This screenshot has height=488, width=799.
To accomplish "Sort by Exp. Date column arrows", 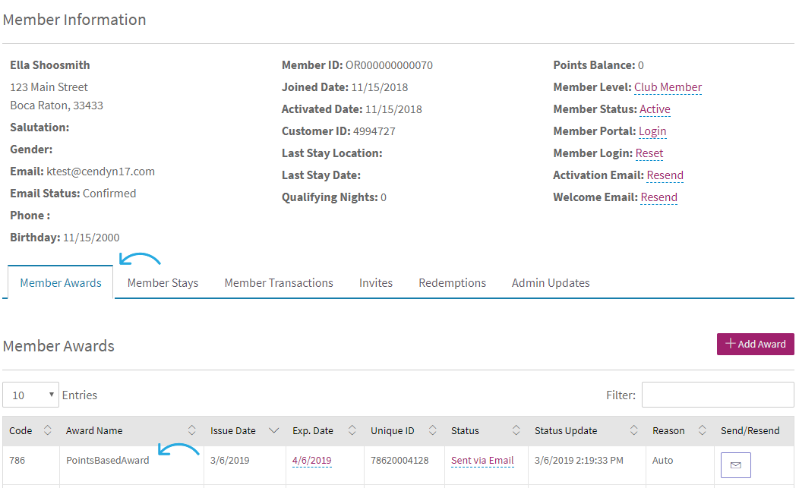I will 352,430.
